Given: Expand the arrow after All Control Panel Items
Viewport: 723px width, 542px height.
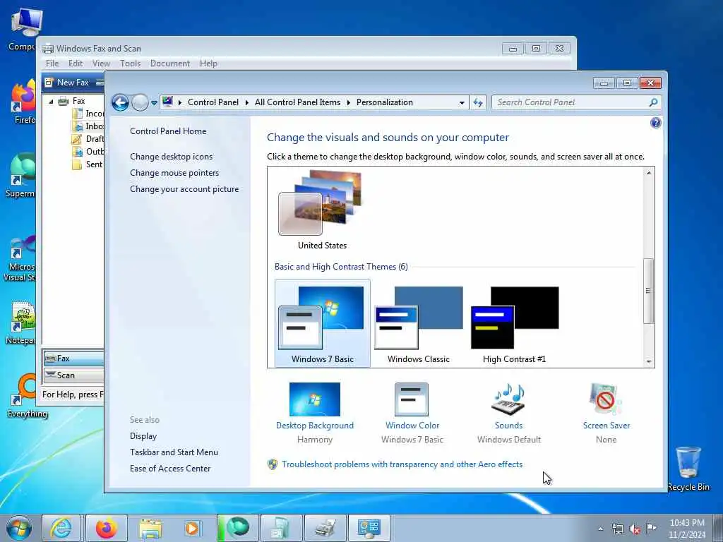Looking at the screenshot, I should [x=349, y=102].
